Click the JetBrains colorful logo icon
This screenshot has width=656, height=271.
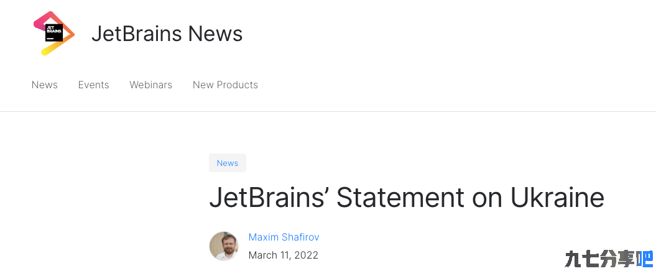[x=54, y=34]
